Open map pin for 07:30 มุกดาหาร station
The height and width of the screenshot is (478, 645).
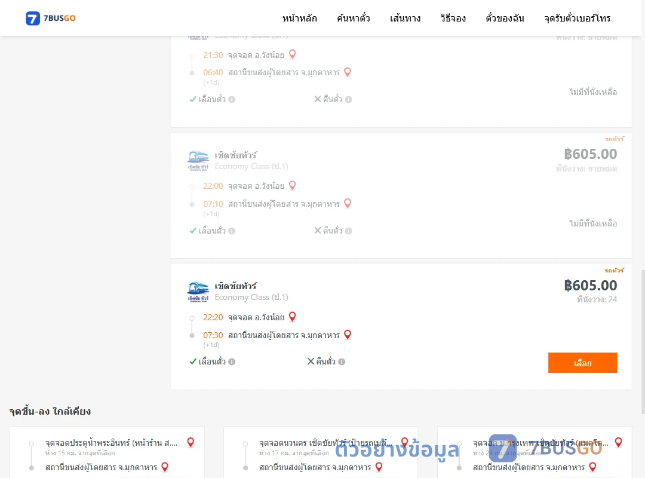348,335
